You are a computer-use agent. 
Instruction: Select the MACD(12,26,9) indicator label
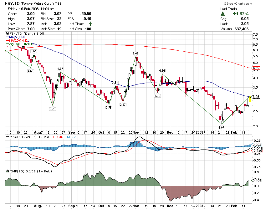pos(19,137)
